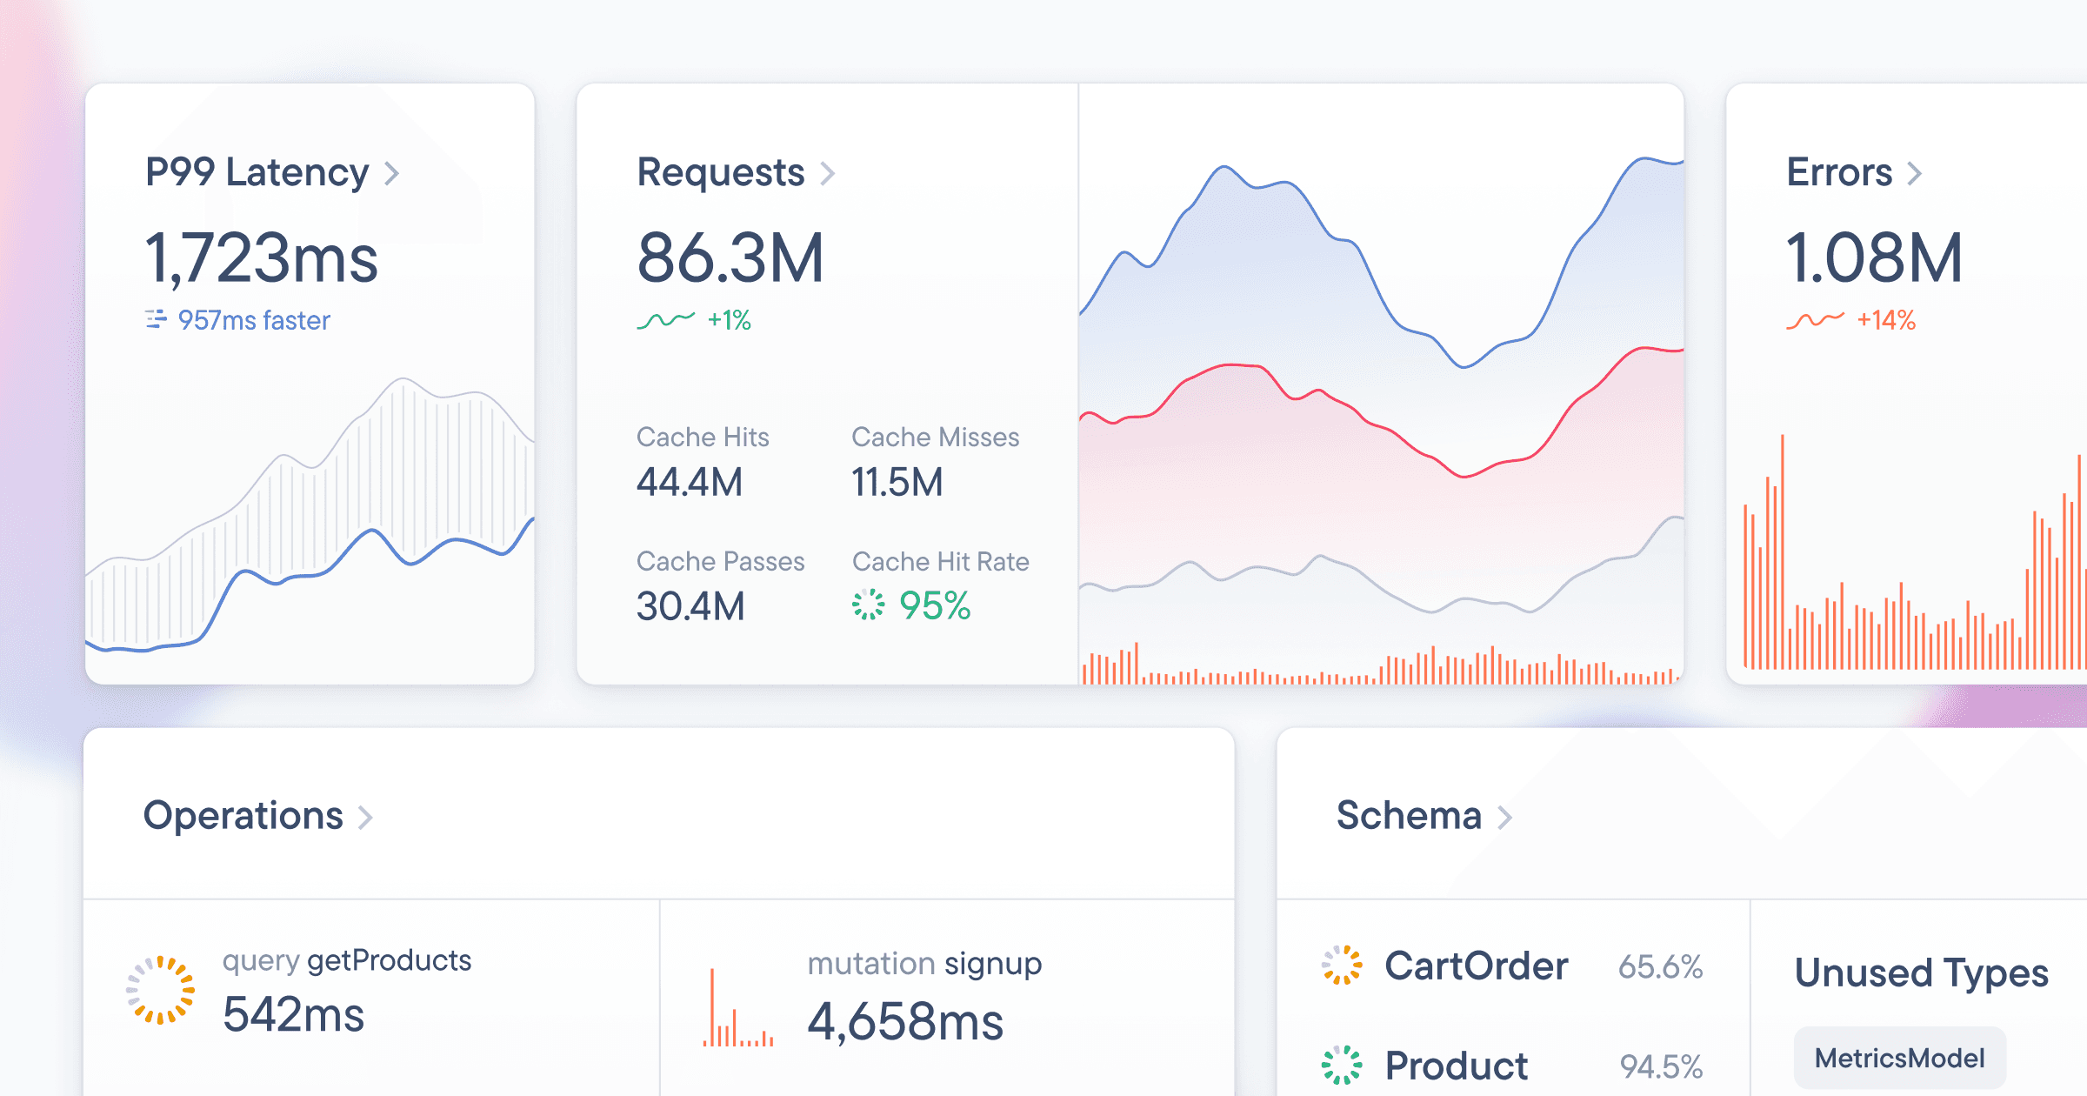2087x1096 pixels.
Task: Expand the P99 Latency chevron
Action: [392, 173]
